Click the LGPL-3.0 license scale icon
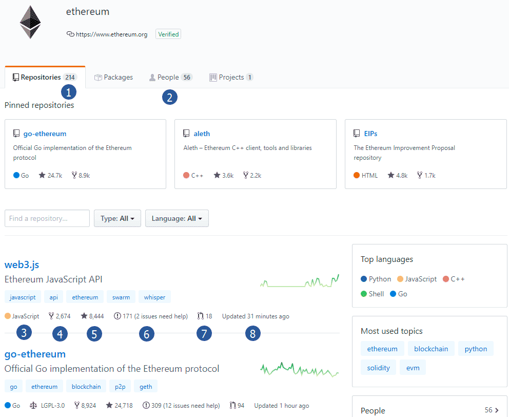 click(x=33, y=405)
